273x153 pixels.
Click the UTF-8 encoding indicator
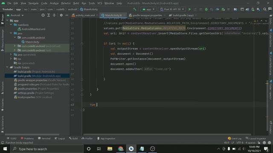tap(240, 143)
